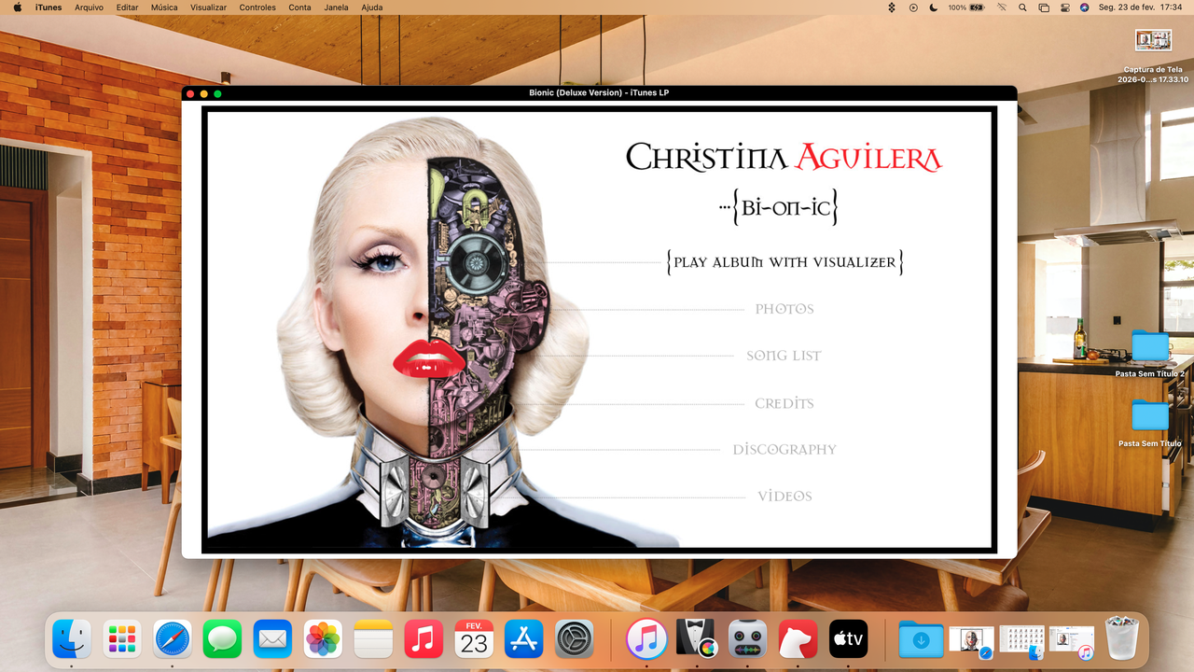Open Messages from the dock
1194x672 pixels.
(222, 639)
